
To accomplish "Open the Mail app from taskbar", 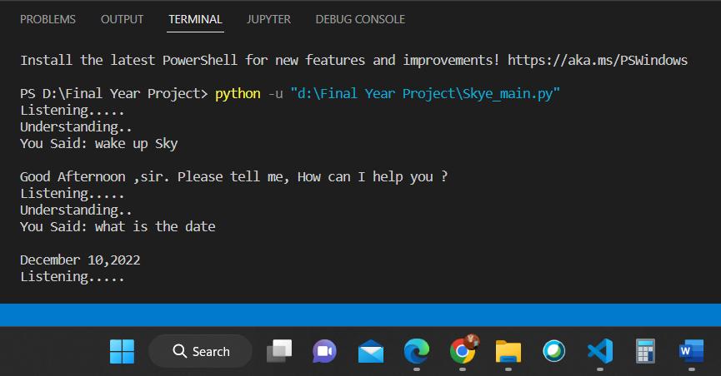I will [370, 352].
